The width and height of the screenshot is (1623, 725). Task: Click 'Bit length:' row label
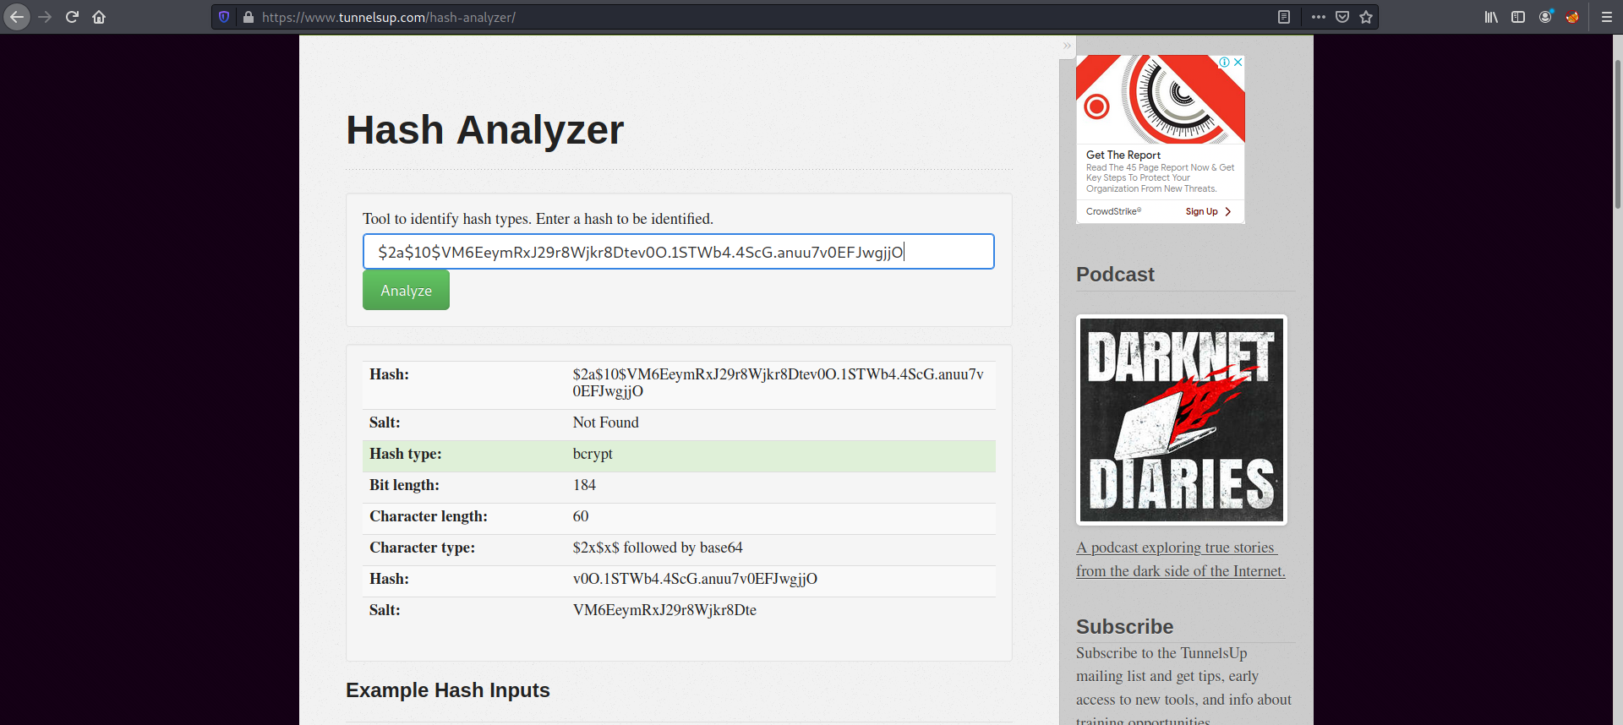(404, 485)
